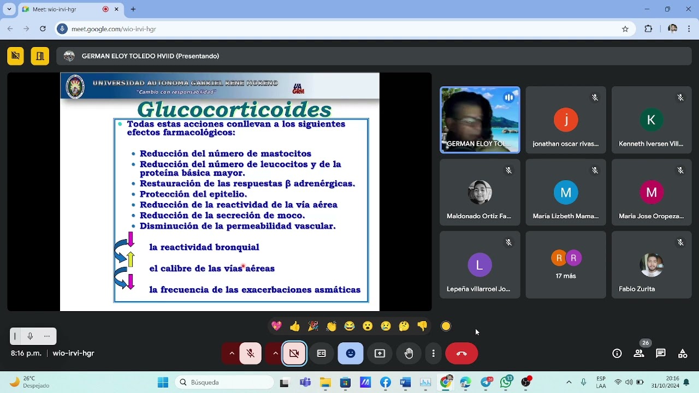Pick the yellow skin tone swatch for reactions

coord(446,326)
